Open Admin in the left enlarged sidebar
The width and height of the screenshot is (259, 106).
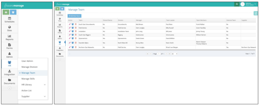(x=9, y=55)
